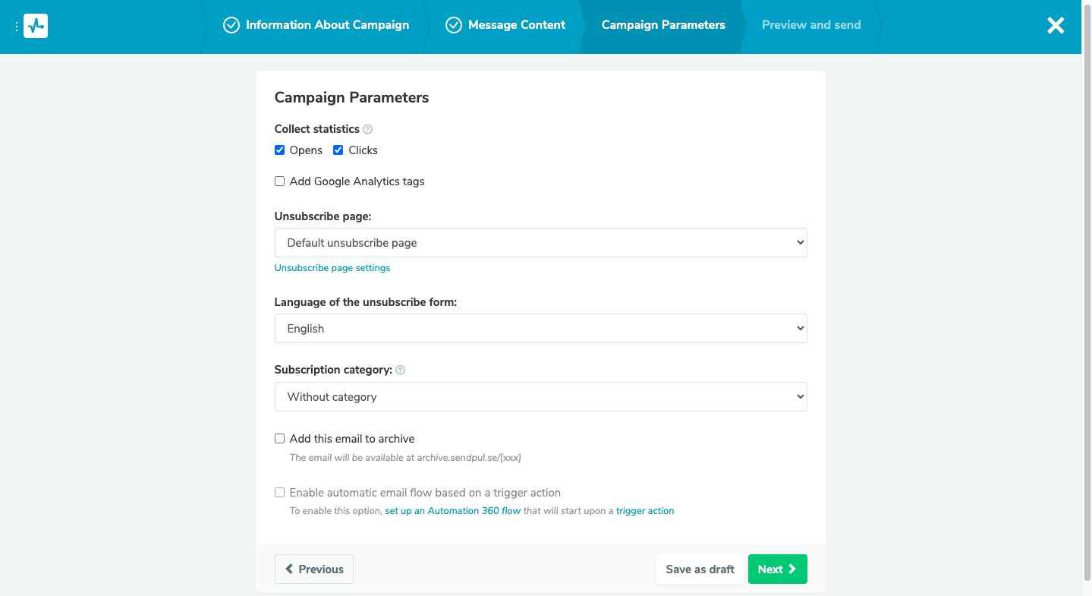
Task: Click the checkmark icon on Information About Campaign
Action: point(231,25)
